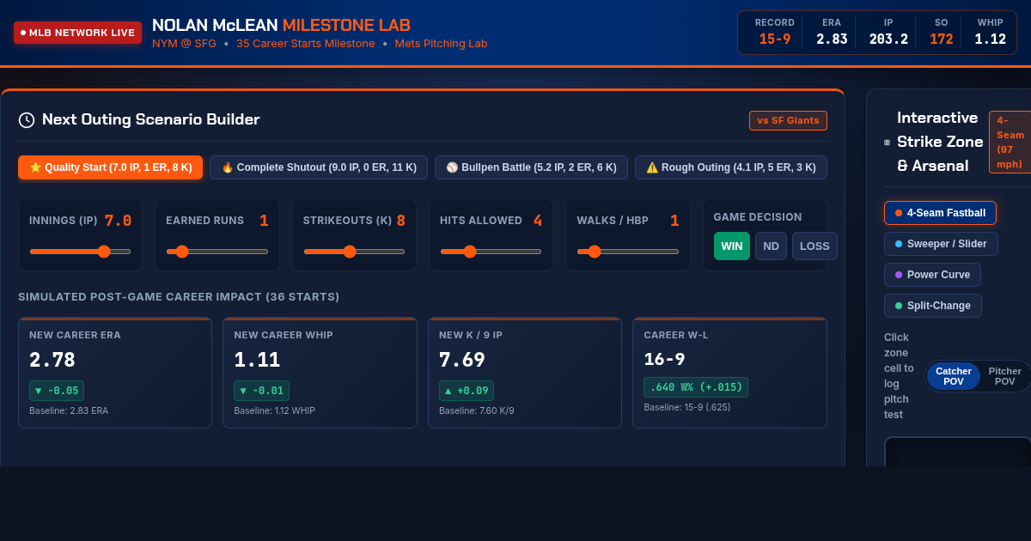Click the 'Baseline: 1.12 WHIP' note
Viewport: 1031px width, 541px height.
click(275, 410)
